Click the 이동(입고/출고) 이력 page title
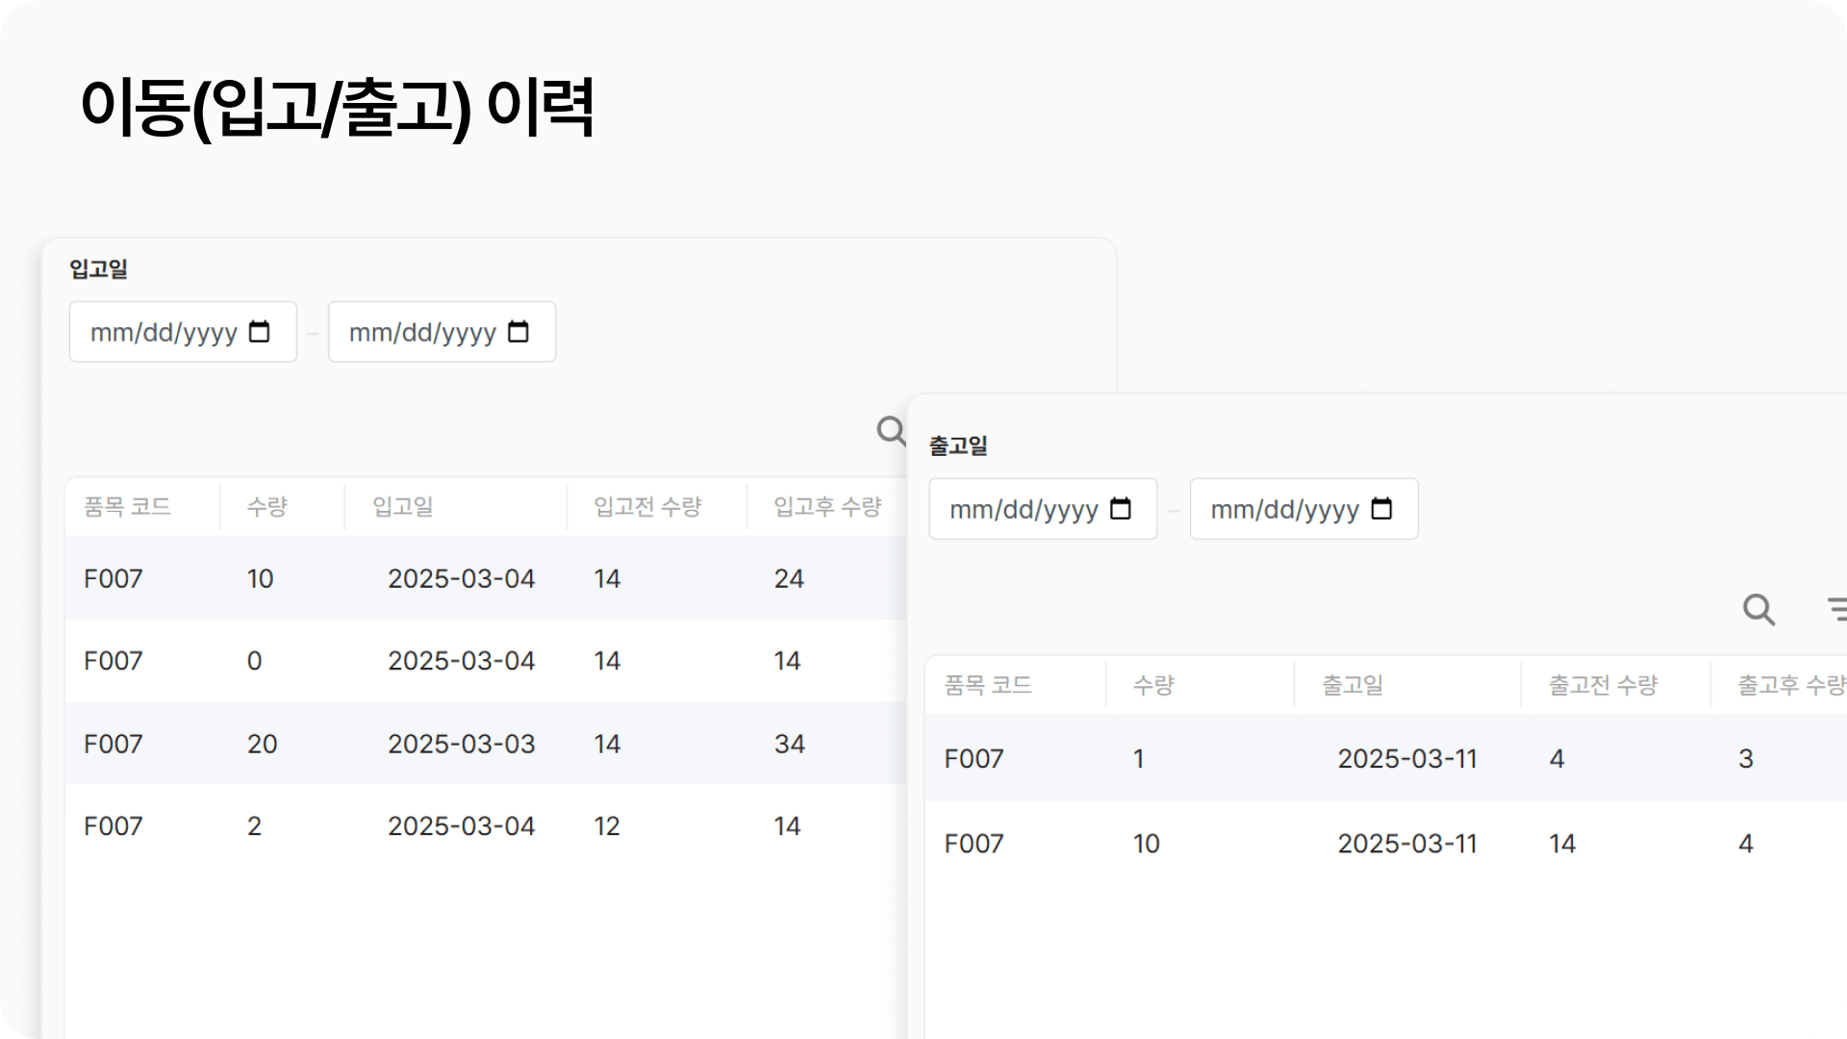The image size is (1847, 1039). pyautogui.click(x=337, y=108)
